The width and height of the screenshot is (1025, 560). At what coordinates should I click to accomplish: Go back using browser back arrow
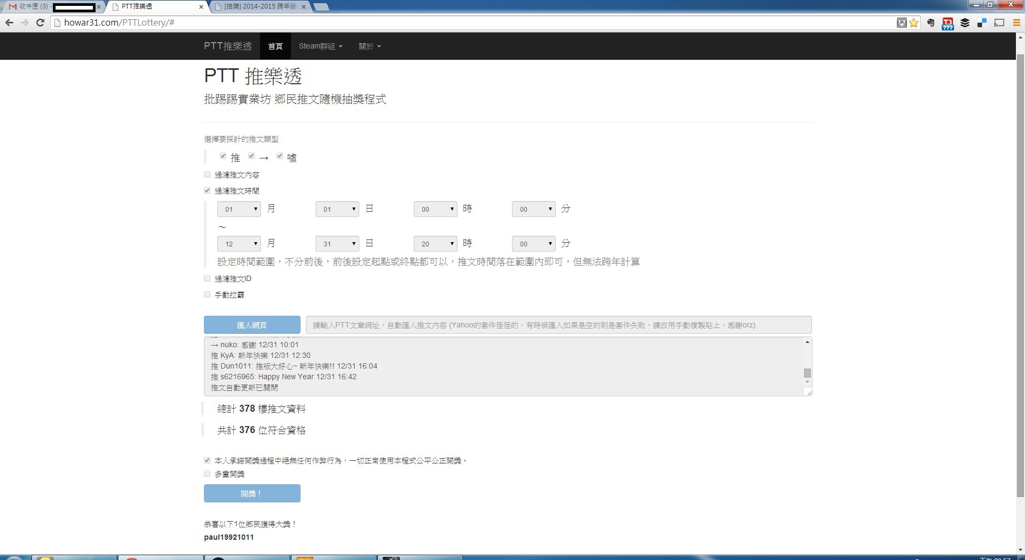[x=9, y=22]
